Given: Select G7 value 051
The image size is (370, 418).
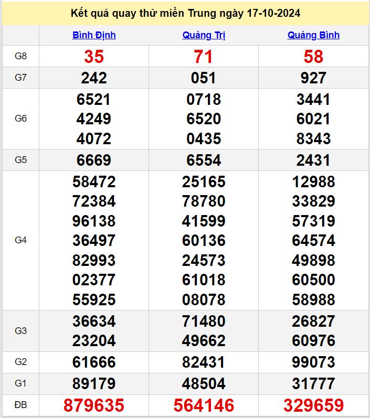Looking at the screenshot, I should 203,78.
